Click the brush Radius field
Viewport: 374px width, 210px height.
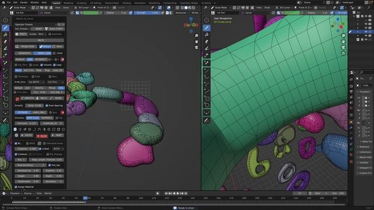pos(116,13)
